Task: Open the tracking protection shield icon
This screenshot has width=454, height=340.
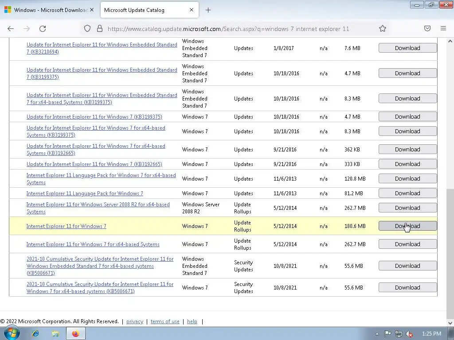Action: point(87,29)
